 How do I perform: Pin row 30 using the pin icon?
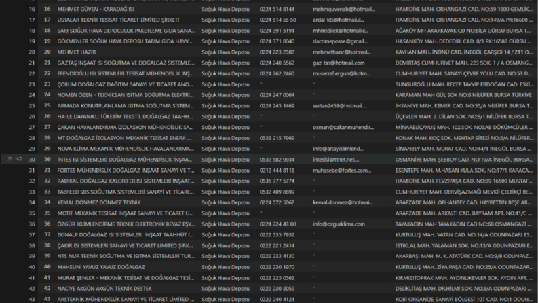coord(19,159)
